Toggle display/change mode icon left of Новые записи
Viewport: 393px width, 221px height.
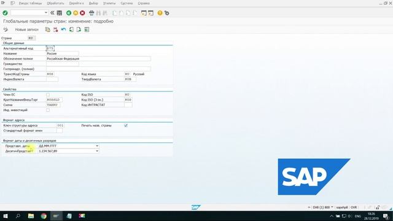point(6,29)
